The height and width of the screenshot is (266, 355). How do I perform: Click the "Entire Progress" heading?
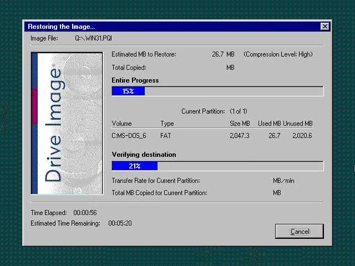135,80
